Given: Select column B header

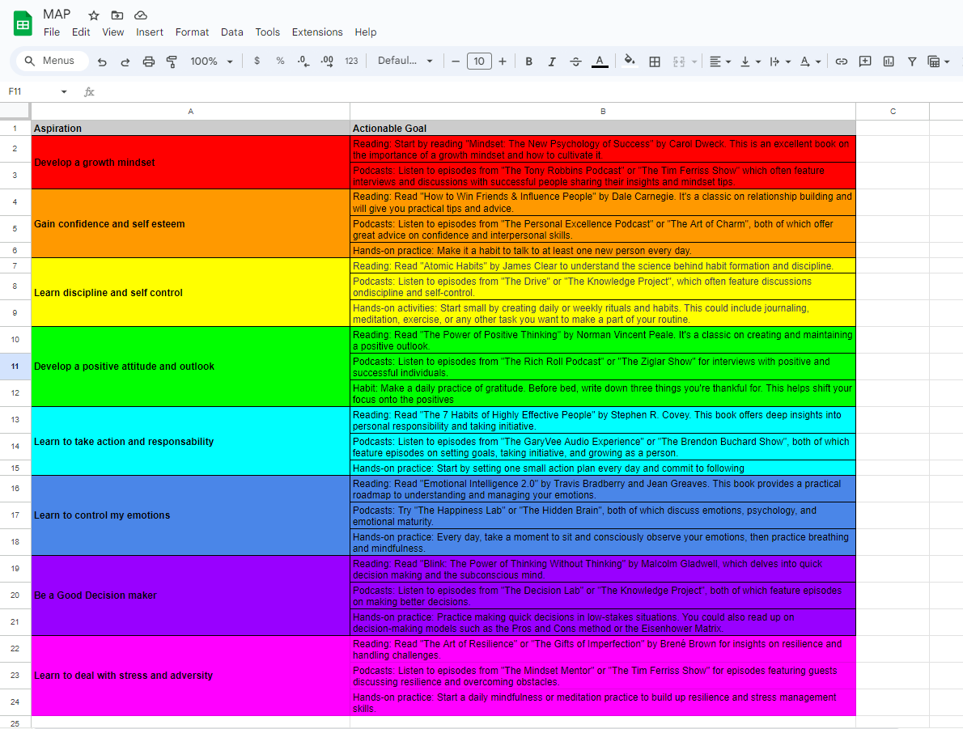Looking at the screenshot, I should [603, 111].
